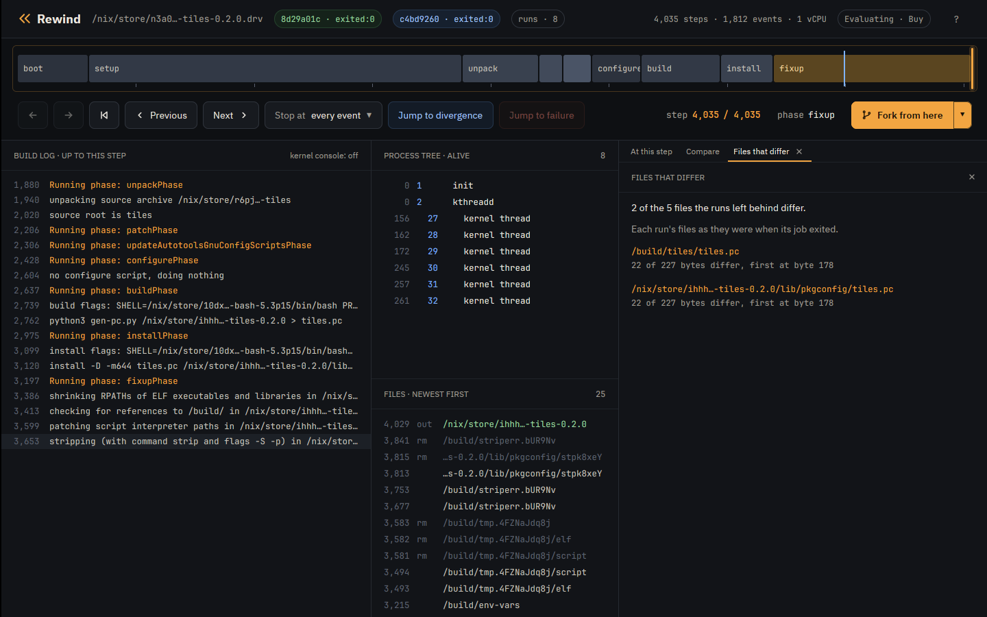
Task: Select file row /build/env-vars
Action: click(495, 605)
